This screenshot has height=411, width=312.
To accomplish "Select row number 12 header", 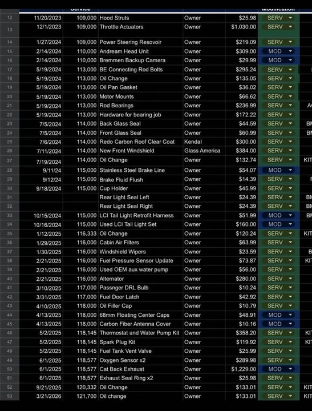I will tap(10, 18).
